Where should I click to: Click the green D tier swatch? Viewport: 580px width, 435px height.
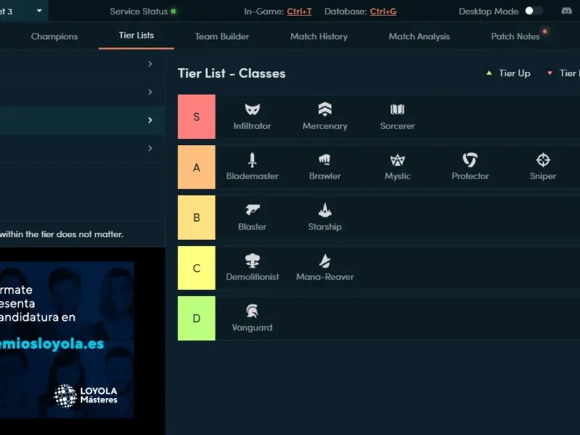196,318
